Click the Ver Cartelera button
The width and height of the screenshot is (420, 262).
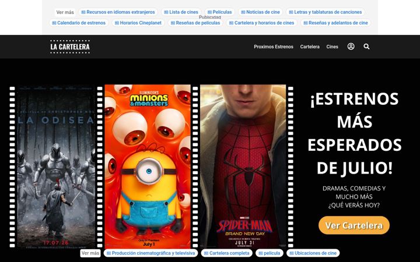point(354,225)
